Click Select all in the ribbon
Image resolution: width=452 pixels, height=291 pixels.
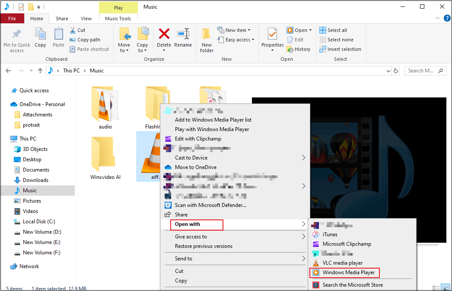333,30
